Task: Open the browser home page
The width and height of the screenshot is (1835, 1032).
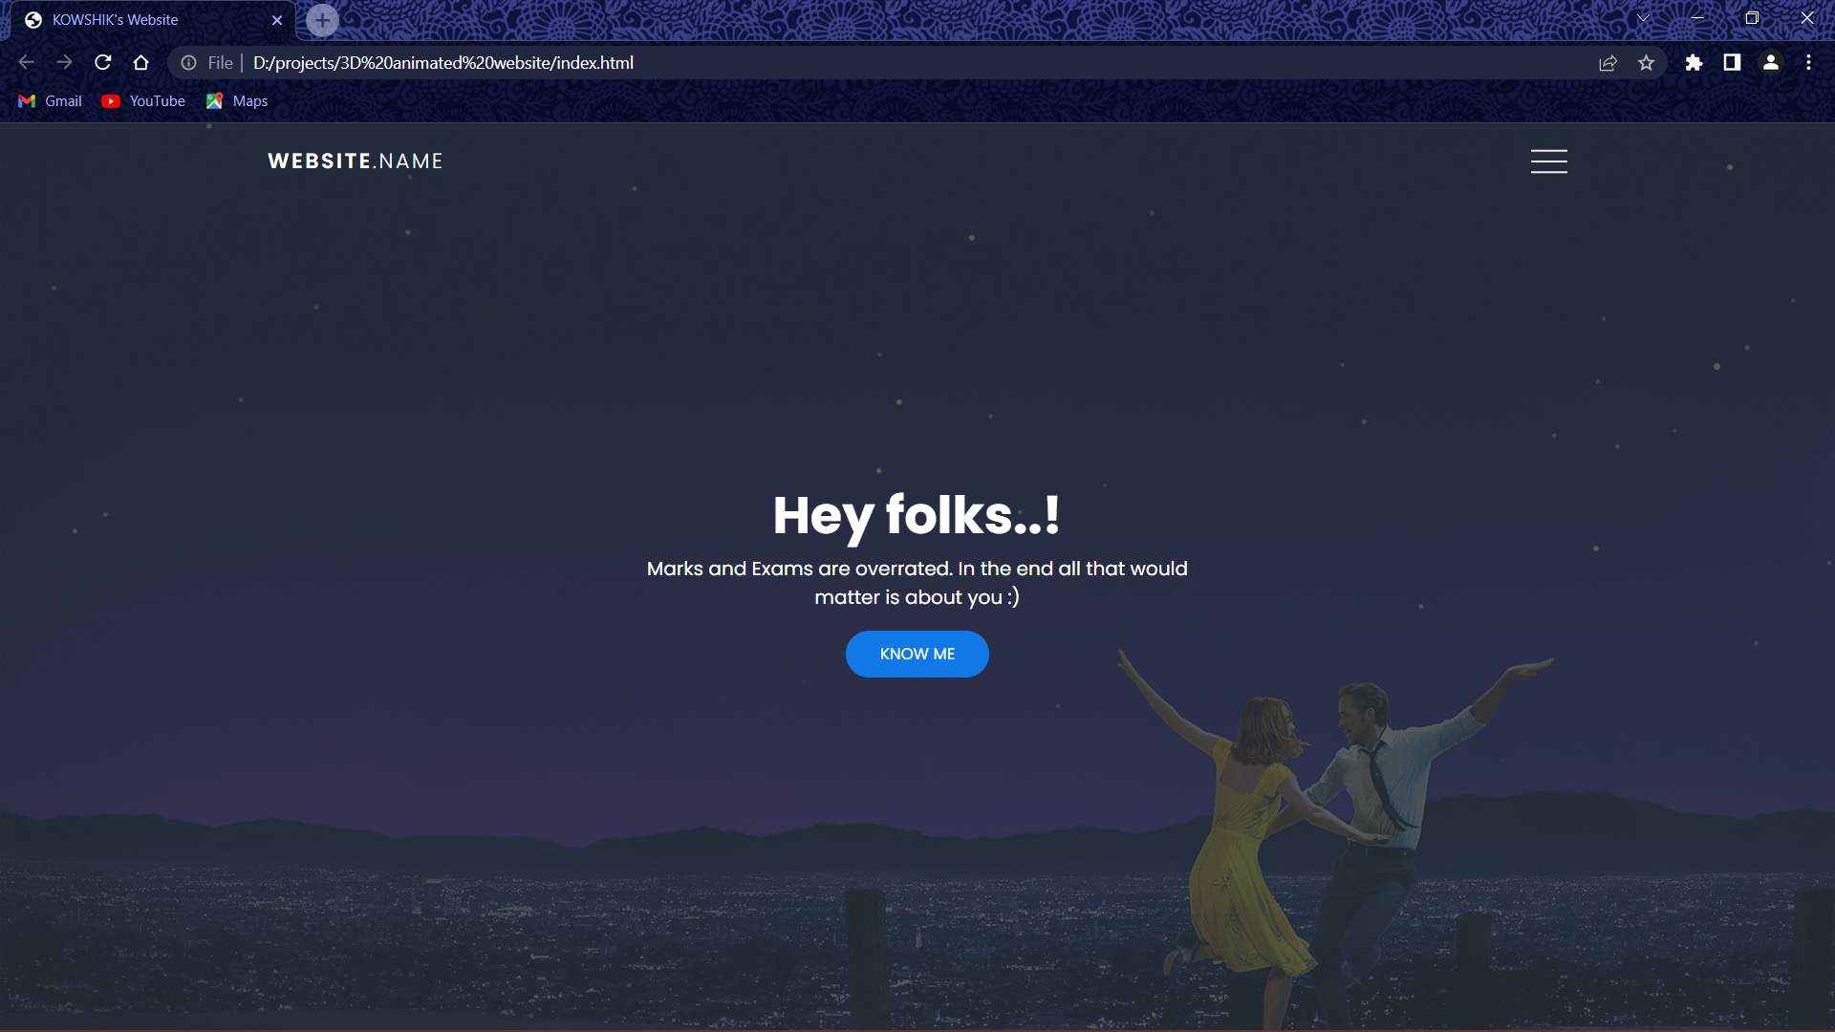Action: click(140, 62)
